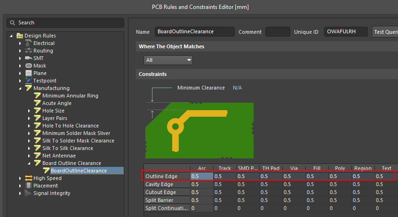Screen dimensions: 398x217
Task: Click the Routing category icon
Action: click(28, 51)
